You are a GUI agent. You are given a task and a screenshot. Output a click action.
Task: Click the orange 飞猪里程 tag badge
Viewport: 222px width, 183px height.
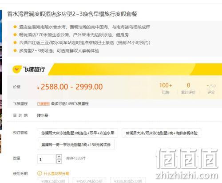[43, 104]
